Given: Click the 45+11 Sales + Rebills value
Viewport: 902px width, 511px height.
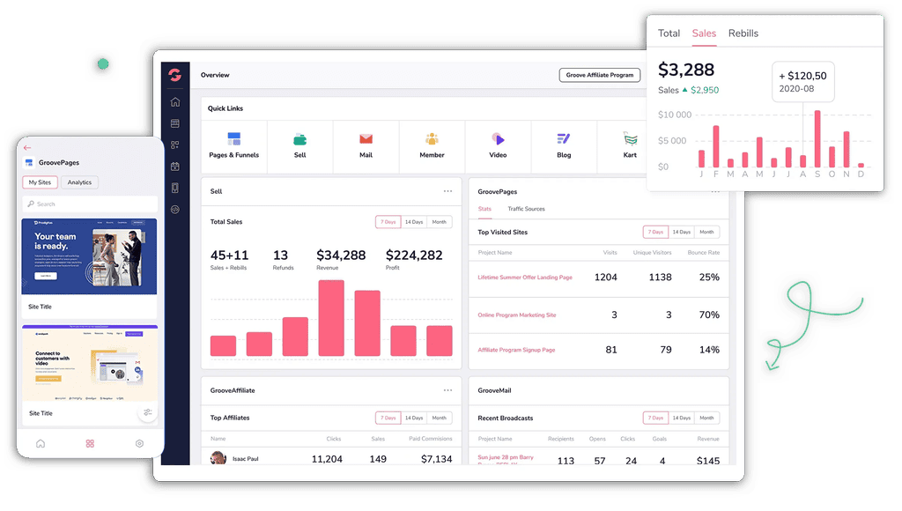Looking at the screenshot, I should coord(230,255).
